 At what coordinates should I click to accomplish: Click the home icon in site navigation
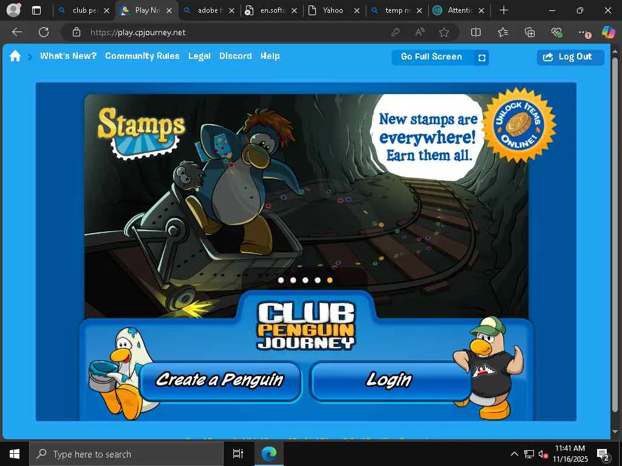(15, 56)
